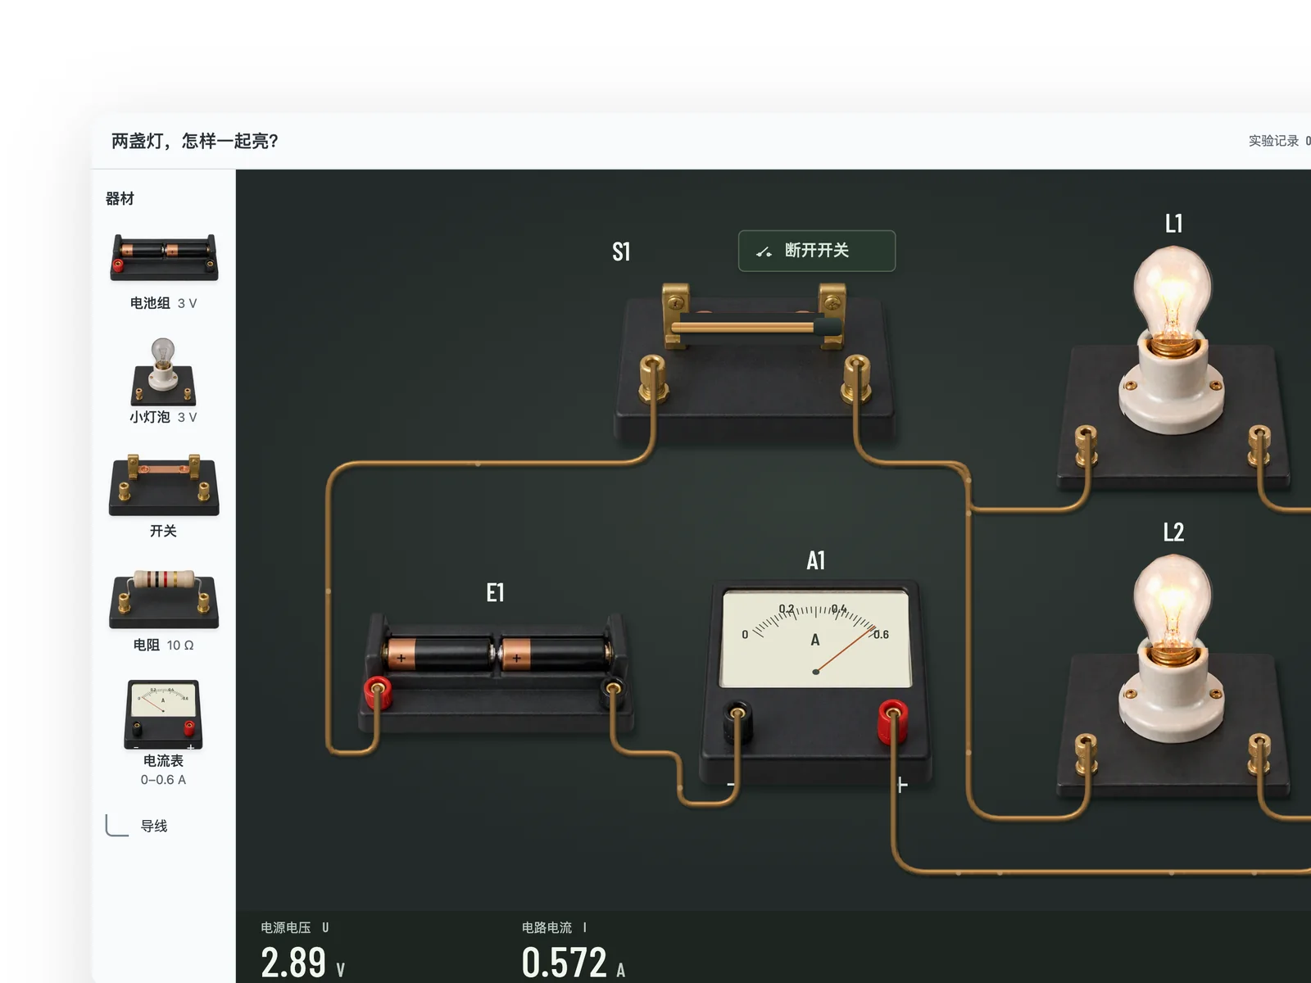Click the L1 label above the bulb

(x=1173, y=224)
